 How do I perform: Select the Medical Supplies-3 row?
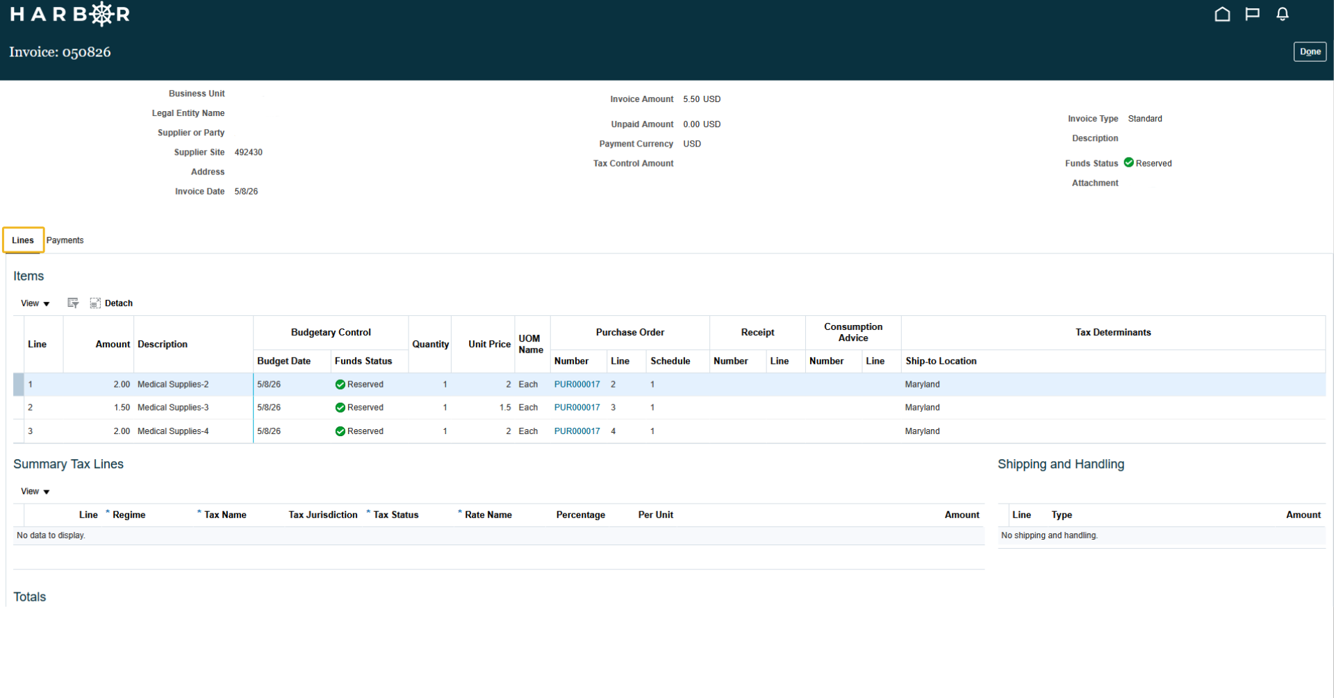(x=669, y=408)
